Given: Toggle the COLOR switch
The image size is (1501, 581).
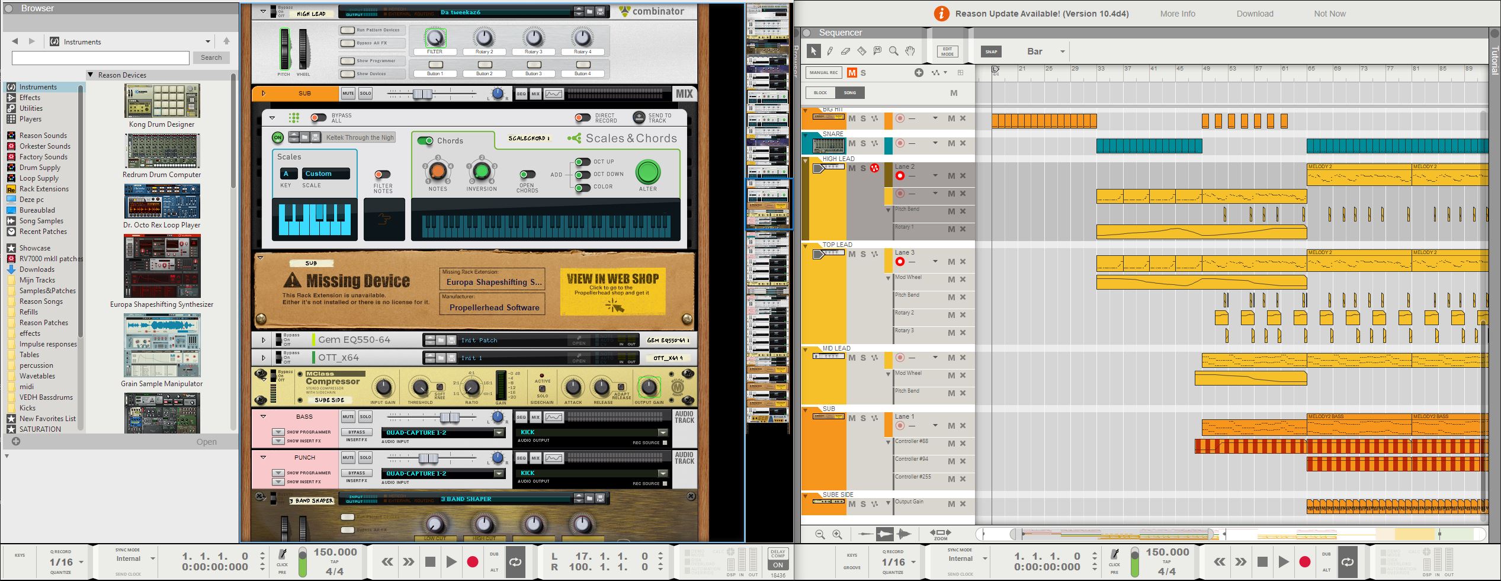Looking at the screenshot, I should pos(583,187).
